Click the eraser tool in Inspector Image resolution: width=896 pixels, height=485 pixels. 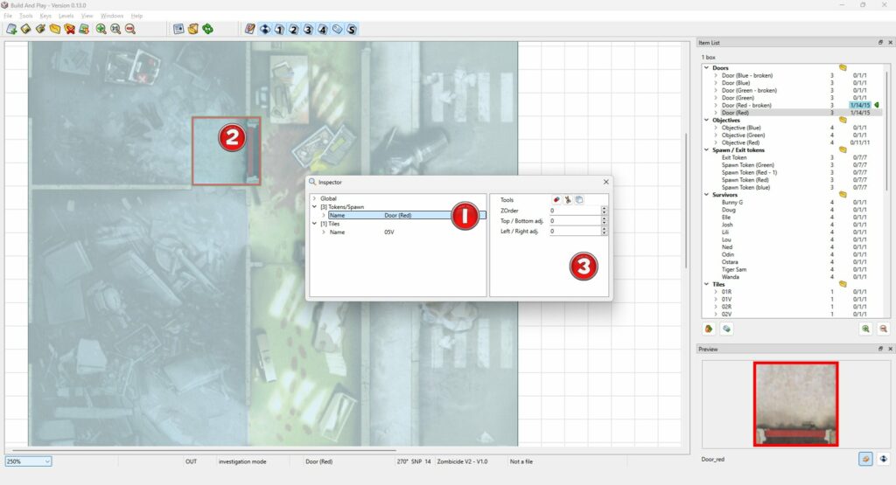point(556,200)
